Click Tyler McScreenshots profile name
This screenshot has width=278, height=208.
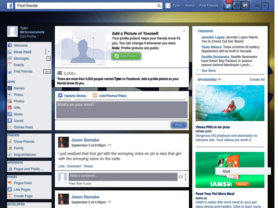(x=32, y=30)
